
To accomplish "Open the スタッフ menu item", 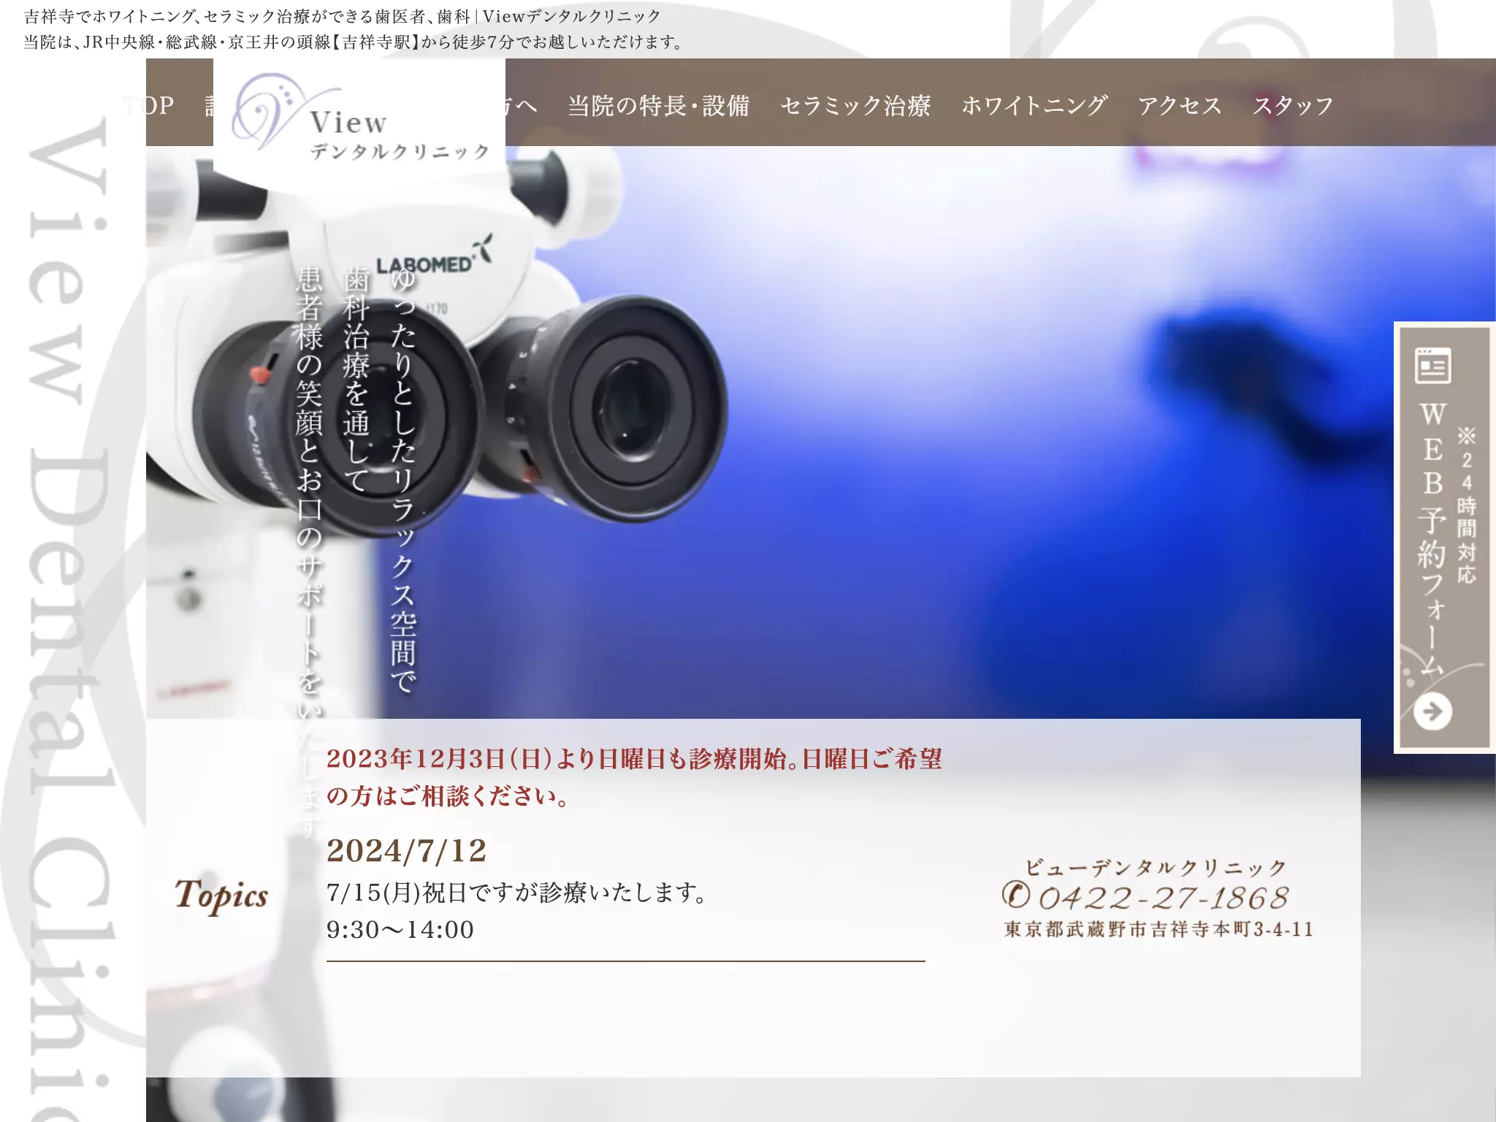I will tap(1293, 105).
